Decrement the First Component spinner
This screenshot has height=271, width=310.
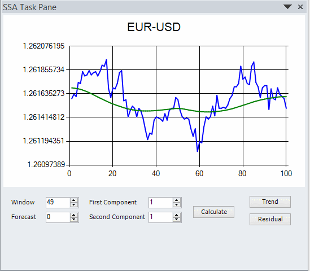tap(177, 205)
